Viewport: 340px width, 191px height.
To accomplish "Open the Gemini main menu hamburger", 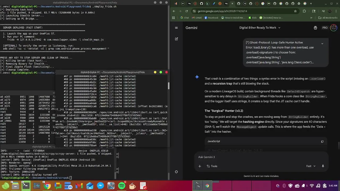I will tap(176, 28).
